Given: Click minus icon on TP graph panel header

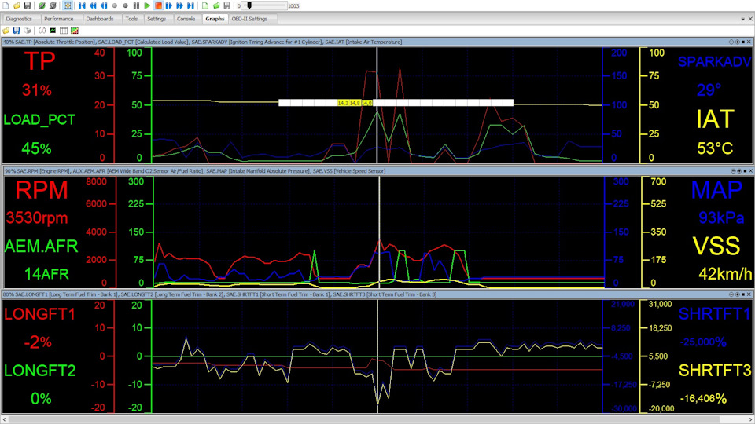Looking at the screenshot, I should tap(731, 42).
